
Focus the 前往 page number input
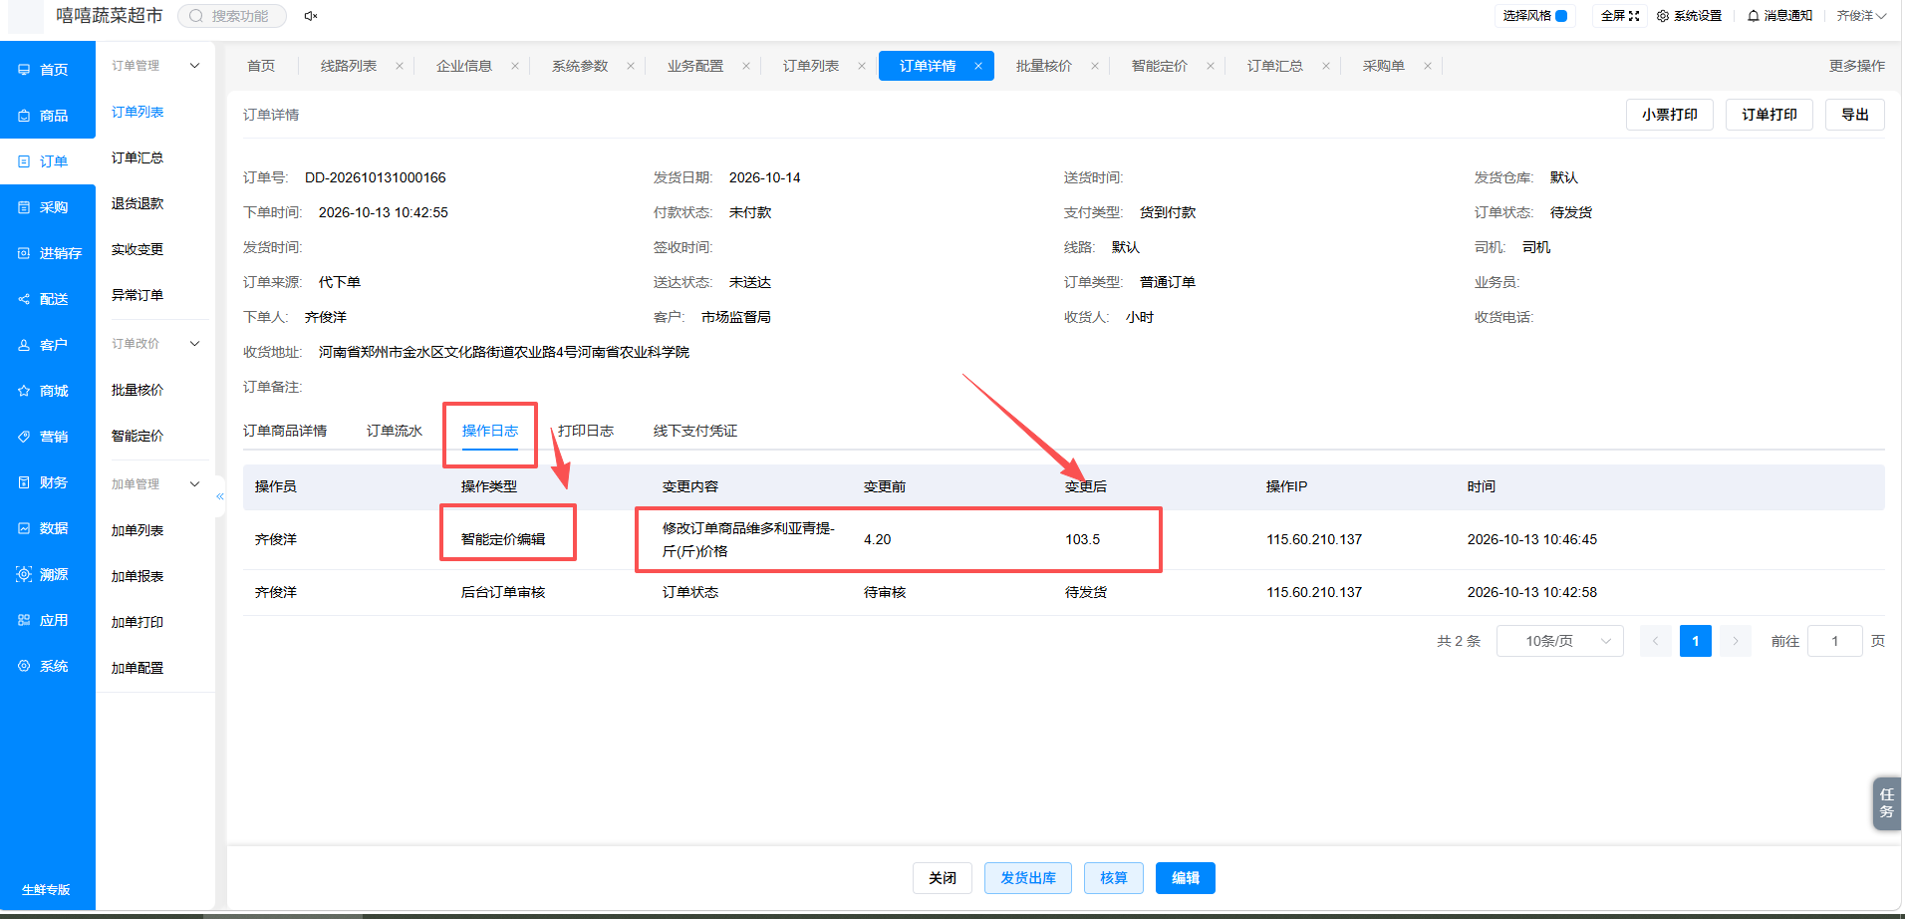(1835, 641)
